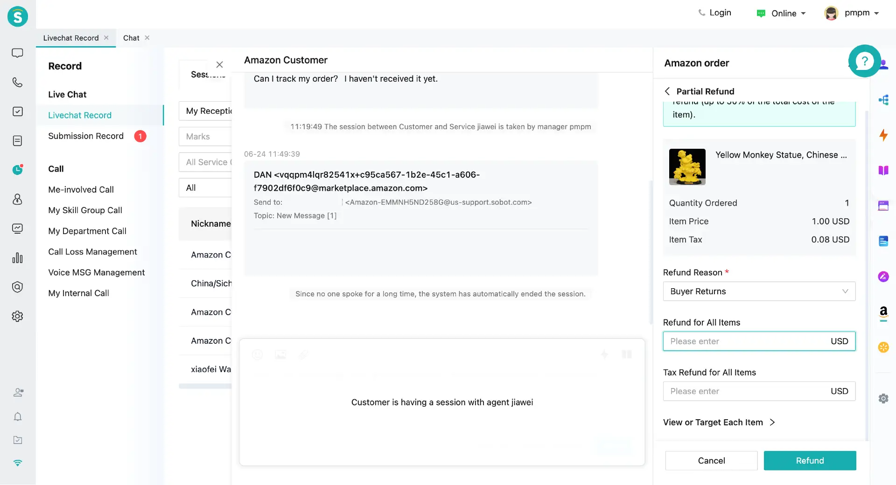The height and width of the screenshot is (485, 896).
Task: Open the Amazon order plugin icon
Action: (x=883, y=313)
